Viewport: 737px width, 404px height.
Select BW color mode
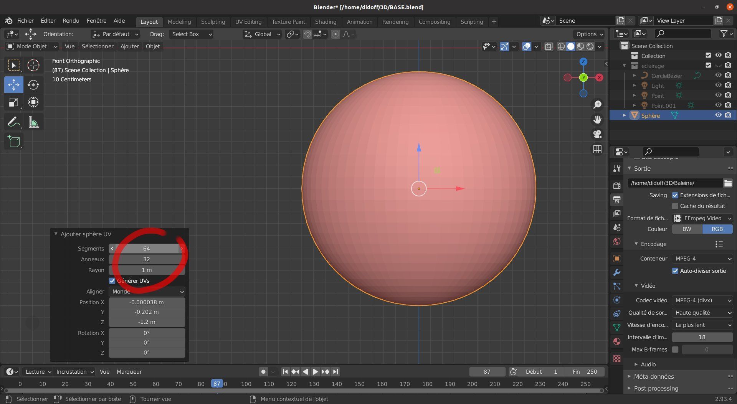(687, 229)
